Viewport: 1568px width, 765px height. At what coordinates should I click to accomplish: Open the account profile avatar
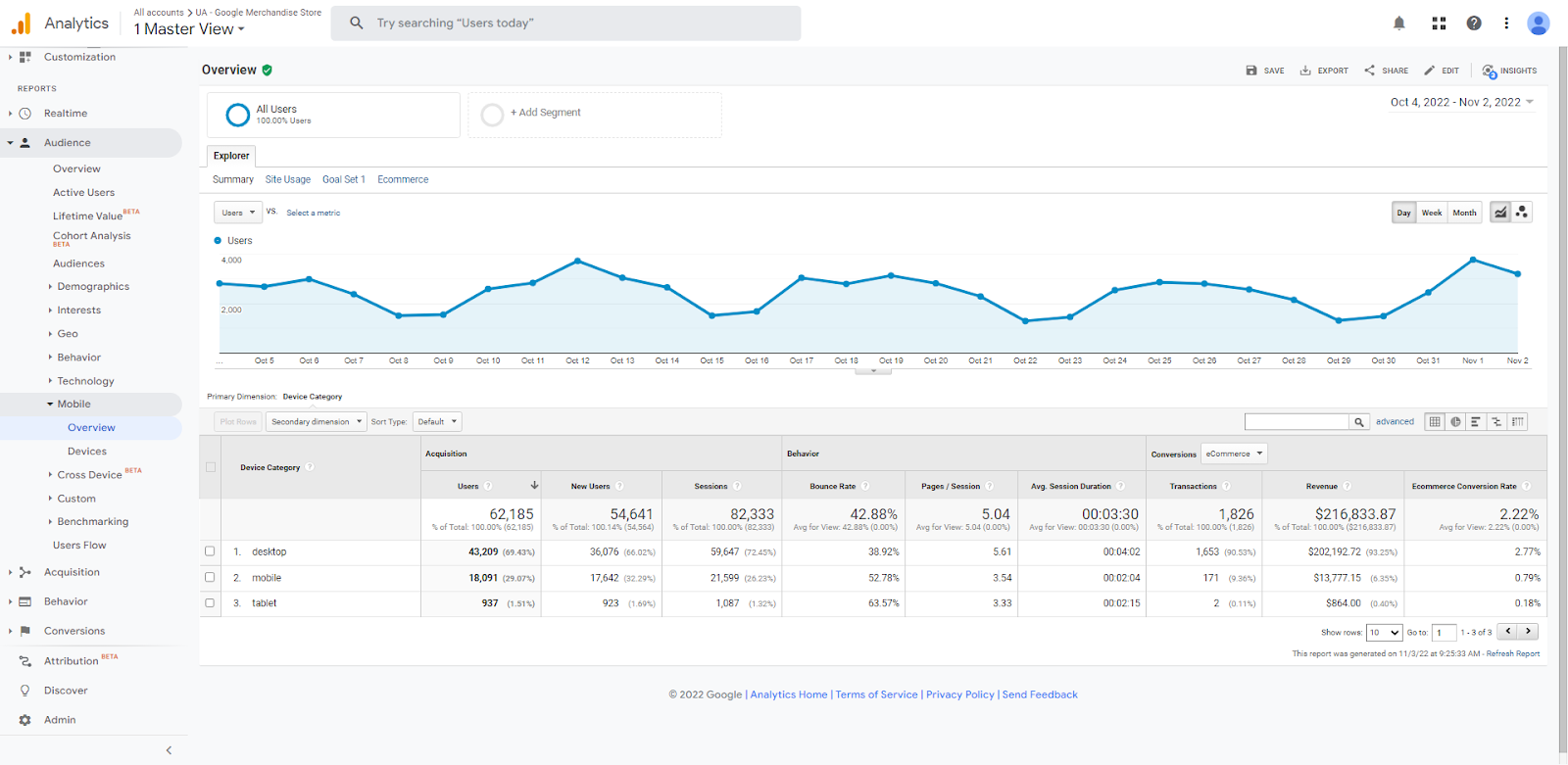point(1539,24)
